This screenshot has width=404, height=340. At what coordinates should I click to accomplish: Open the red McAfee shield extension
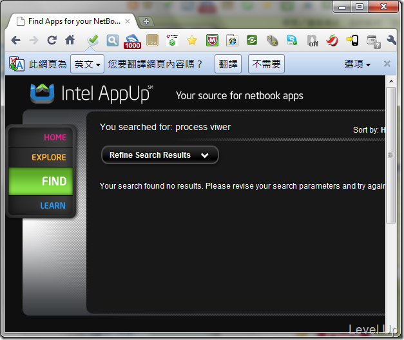[212, 41]
